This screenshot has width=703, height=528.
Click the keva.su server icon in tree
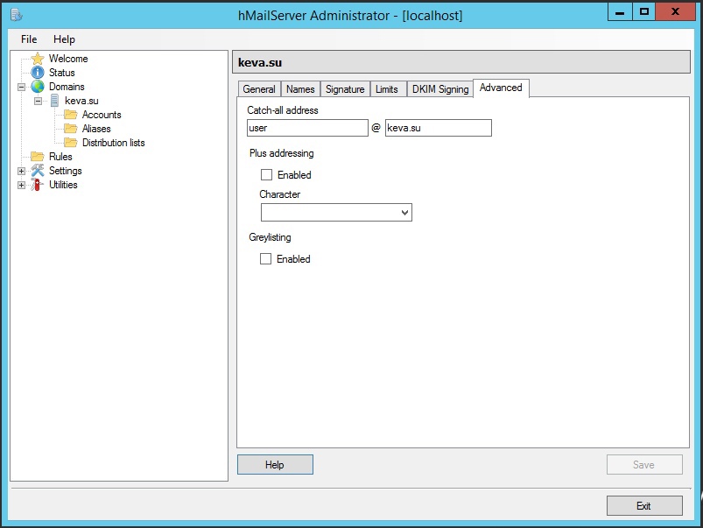tap(54, 101)
